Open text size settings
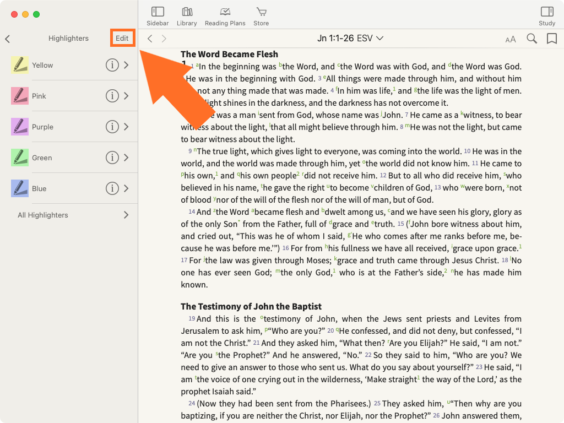Screen dimensions: 564x423 pyautogui.click(x=511, y=39)
